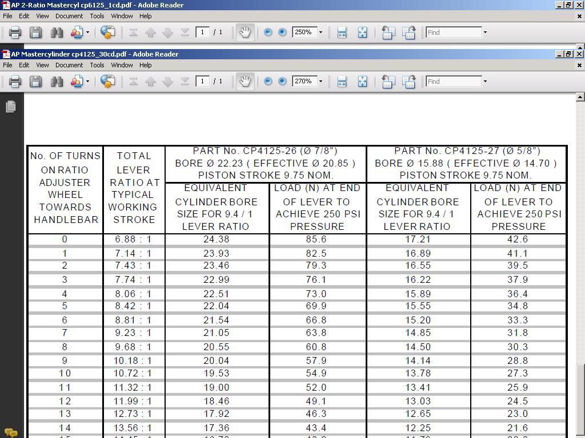
Task: Open Pages panel icon in left sidebar
Action: 10,107
